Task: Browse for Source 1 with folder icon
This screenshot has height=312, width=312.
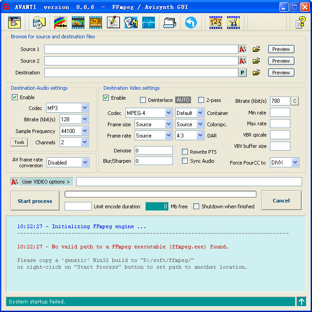Action: (x=256, y=49)
